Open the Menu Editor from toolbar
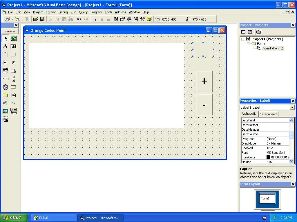 point(28,19)
